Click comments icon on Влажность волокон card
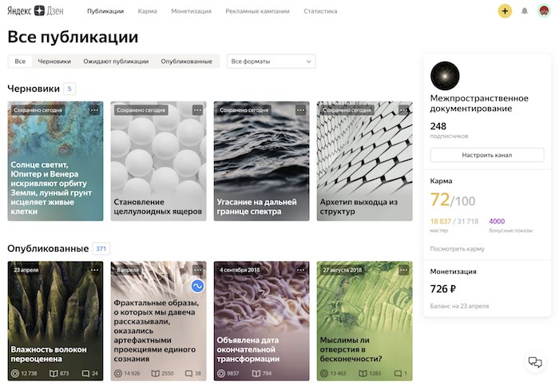Image resolution: width=559 pixels, height=385 pixels. point(85,373)
